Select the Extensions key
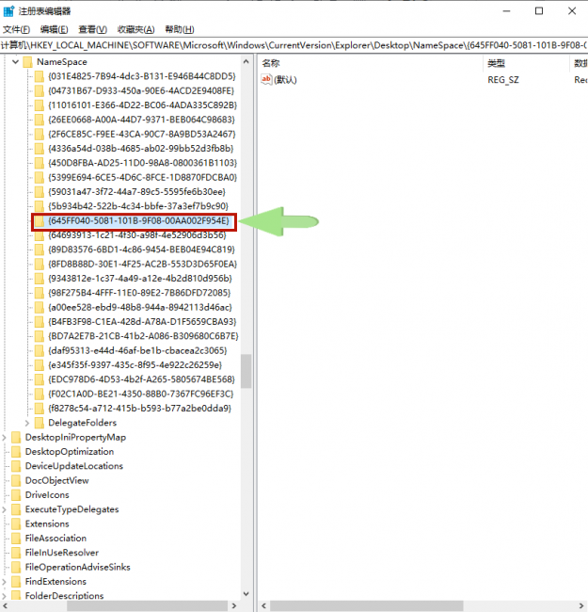 pyautogui.click(x=47, y=523)
